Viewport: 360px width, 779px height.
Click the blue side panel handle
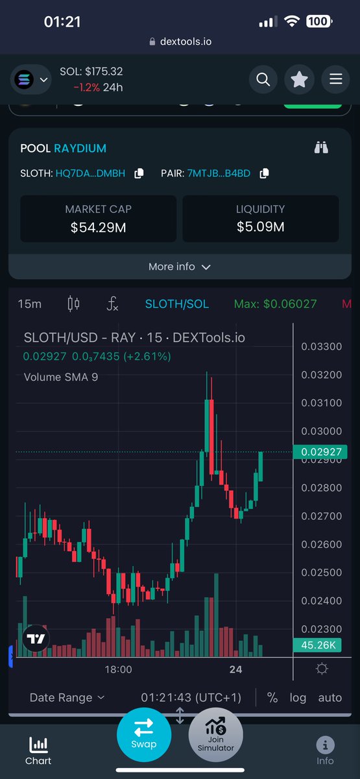pos(10,656)
